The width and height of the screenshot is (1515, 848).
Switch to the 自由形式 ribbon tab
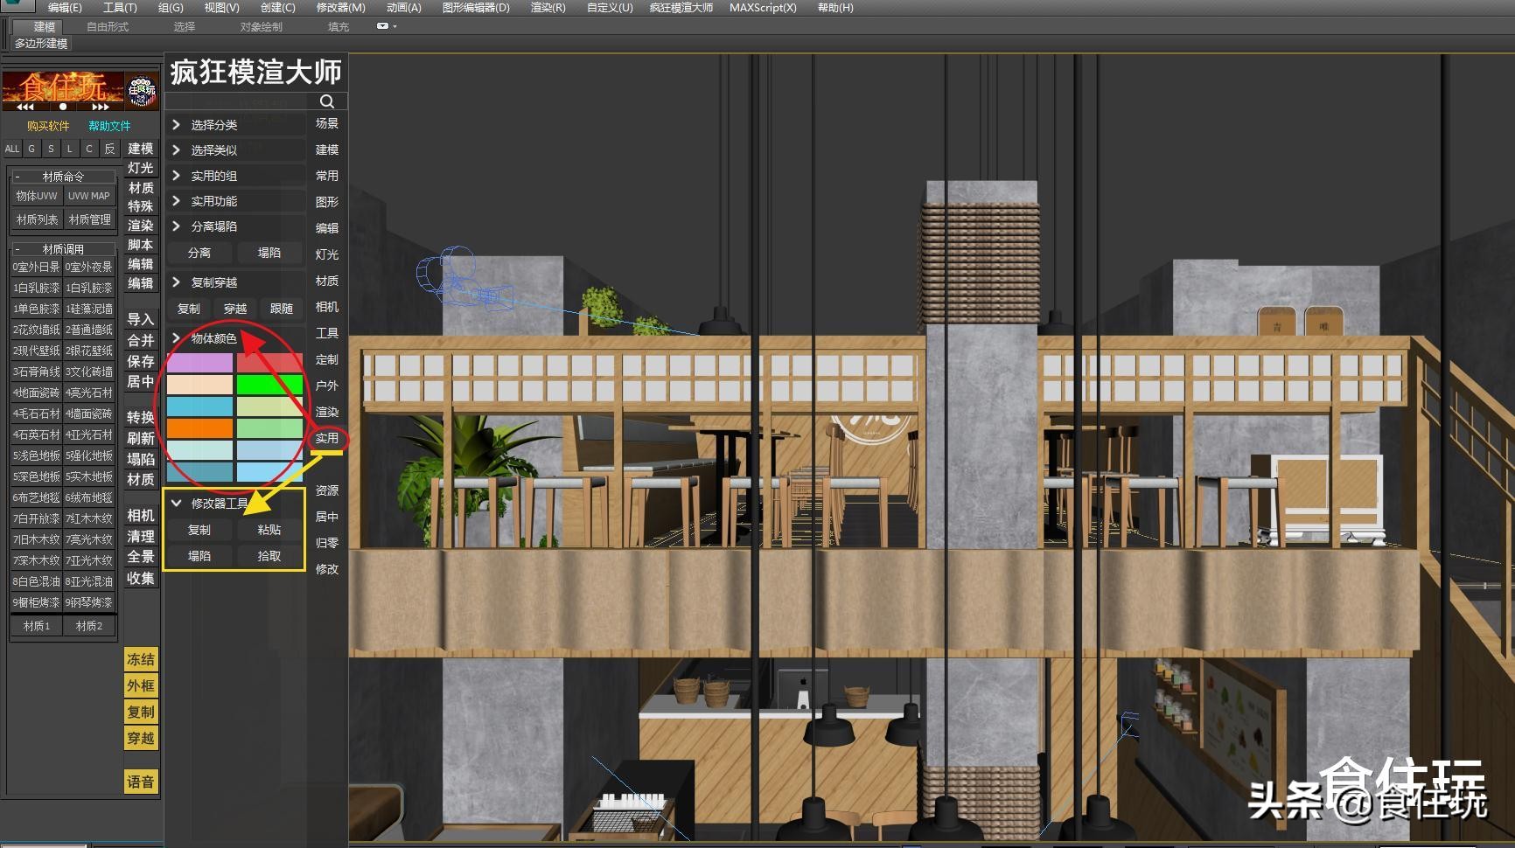[x=108, y=27]
